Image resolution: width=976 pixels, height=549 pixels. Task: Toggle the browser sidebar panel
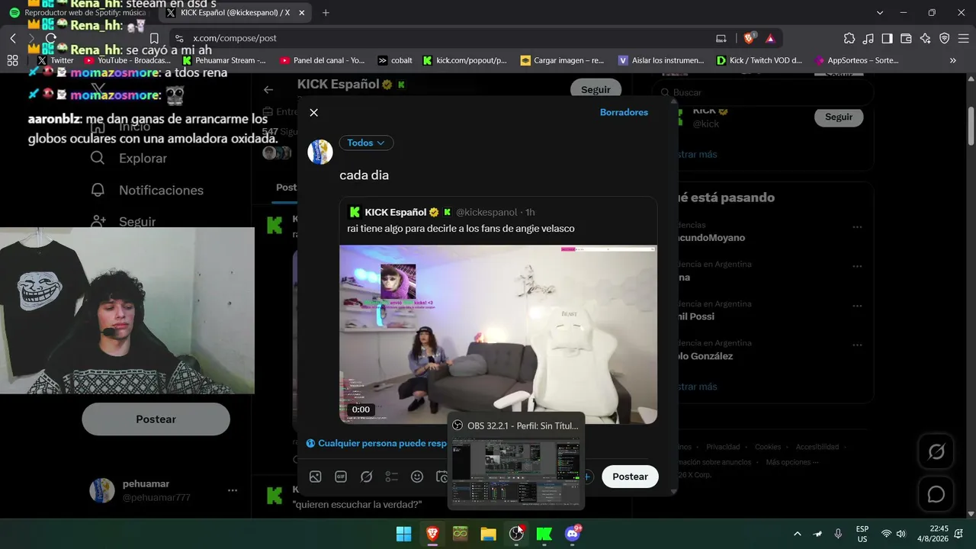point(887,38)
